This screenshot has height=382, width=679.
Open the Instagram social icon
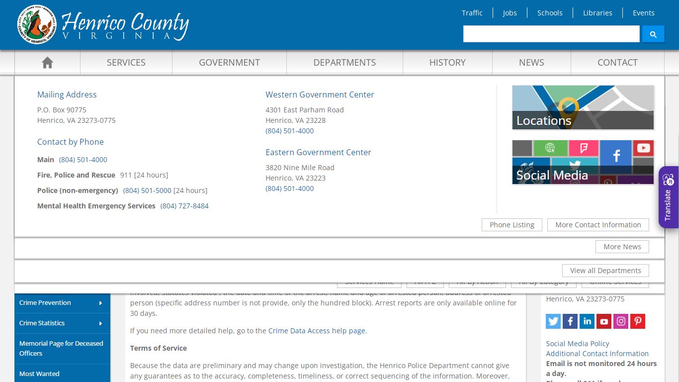621,321
